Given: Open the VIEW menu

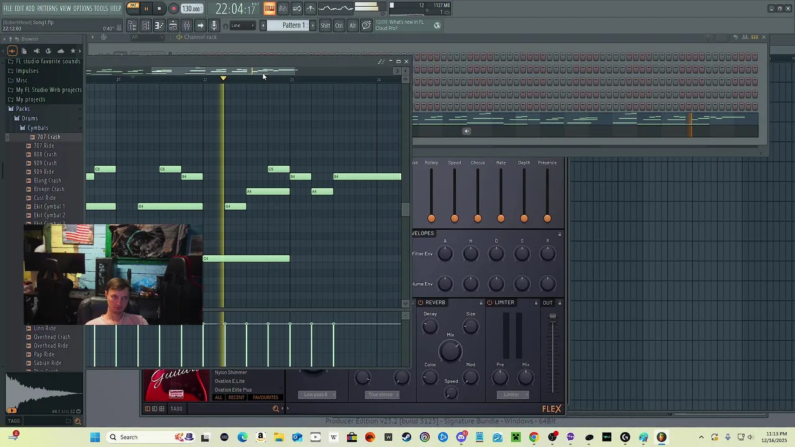Looking at the screenshot, I should [x=65, y=8].
